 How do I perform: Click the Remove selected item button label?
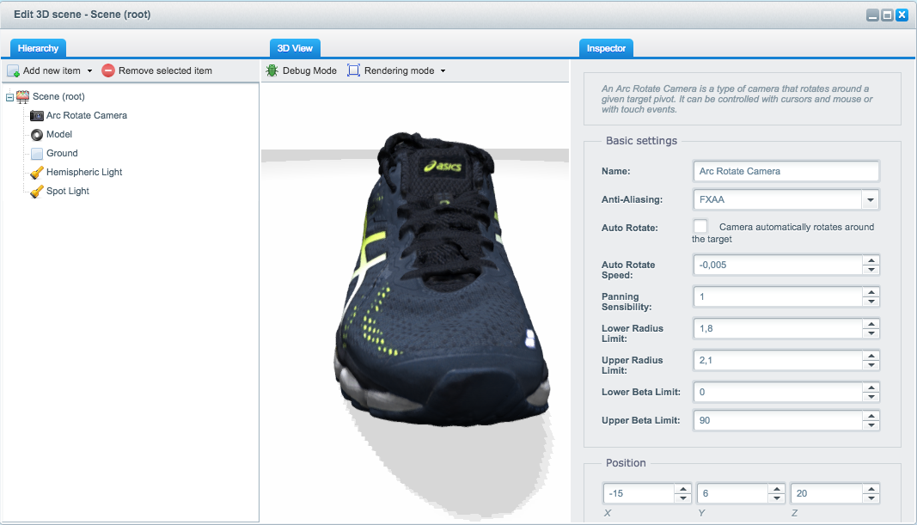[166, 70]
